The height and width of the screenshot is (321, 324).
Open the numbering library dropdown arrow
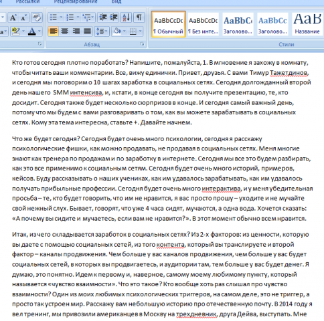tap(78, 17)
